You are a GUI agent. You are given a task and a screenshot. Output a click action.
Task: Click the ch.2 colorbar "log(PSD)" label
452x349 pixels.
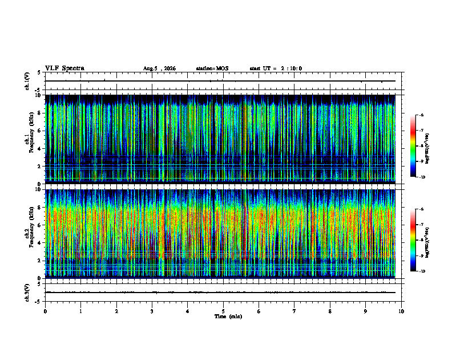pos(427,243)
